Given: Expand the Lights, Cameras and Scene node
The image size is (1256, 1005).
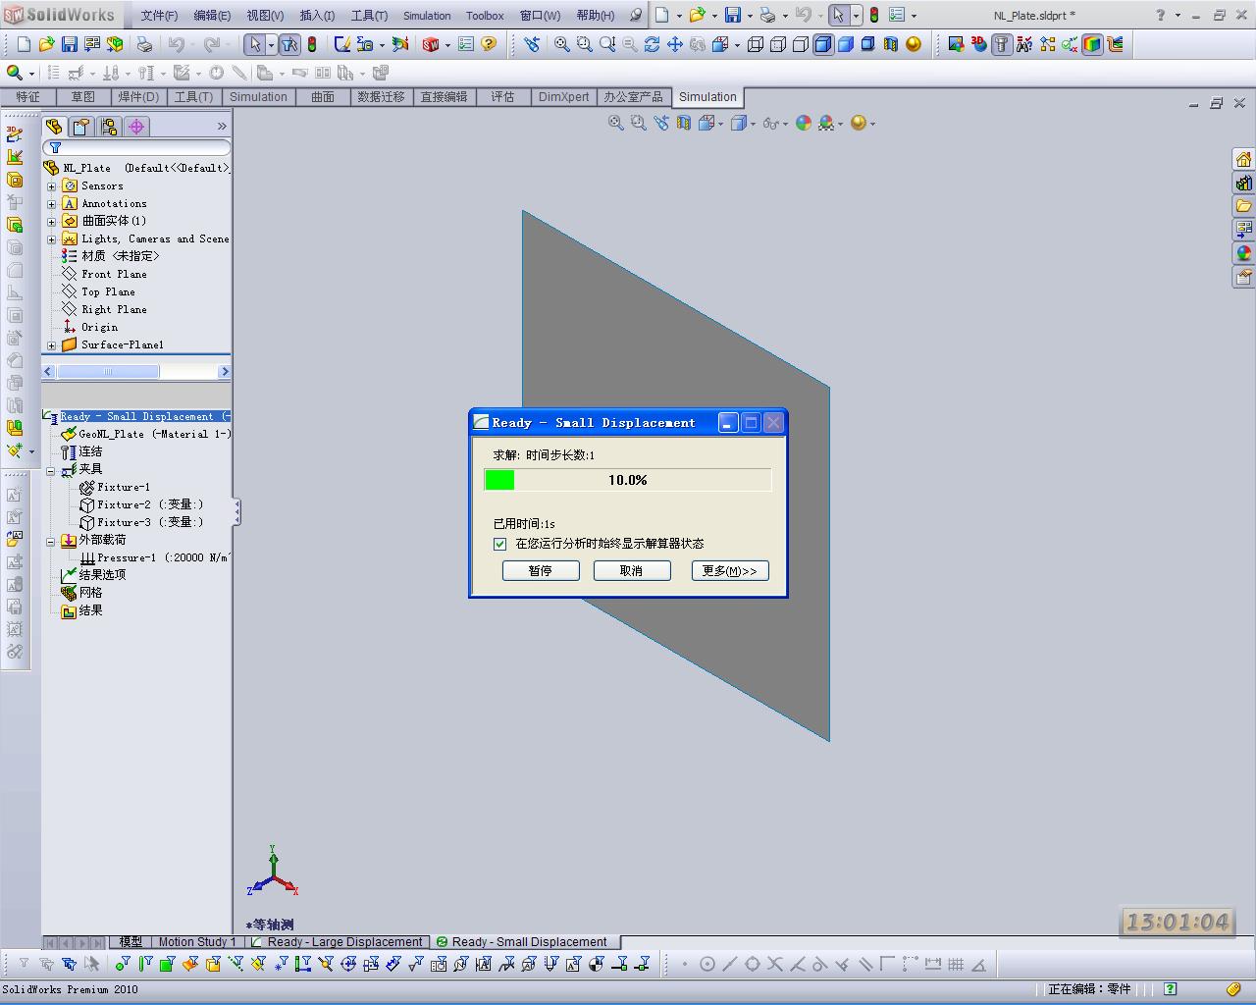Looking at the screenshot, I should coord(51,239).
